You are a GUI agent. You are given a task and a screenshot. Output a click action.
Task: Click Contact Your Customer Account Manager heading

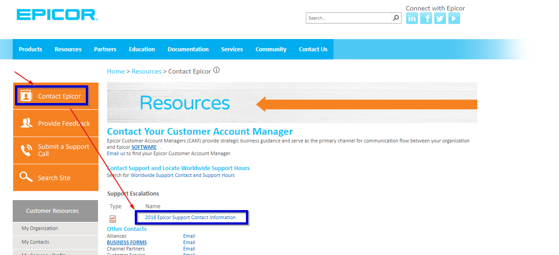point(200,132)
